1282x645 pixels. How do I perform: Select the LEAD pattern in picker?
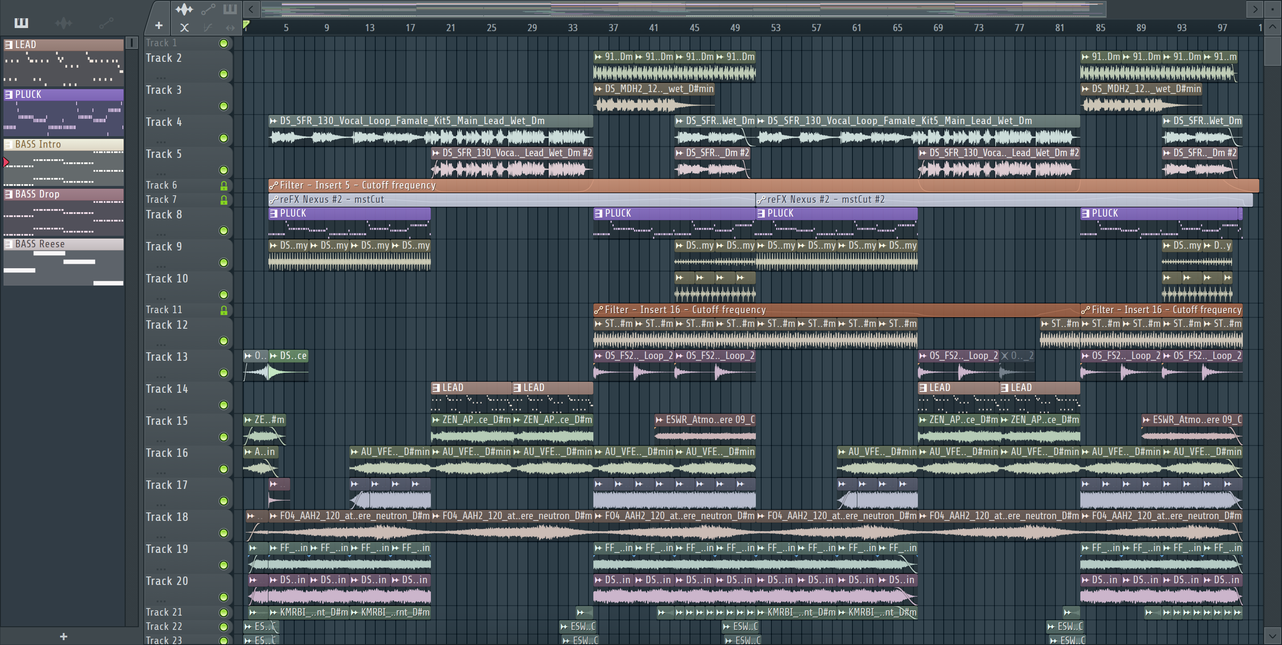pyautogui.click(x=64, y=62)
